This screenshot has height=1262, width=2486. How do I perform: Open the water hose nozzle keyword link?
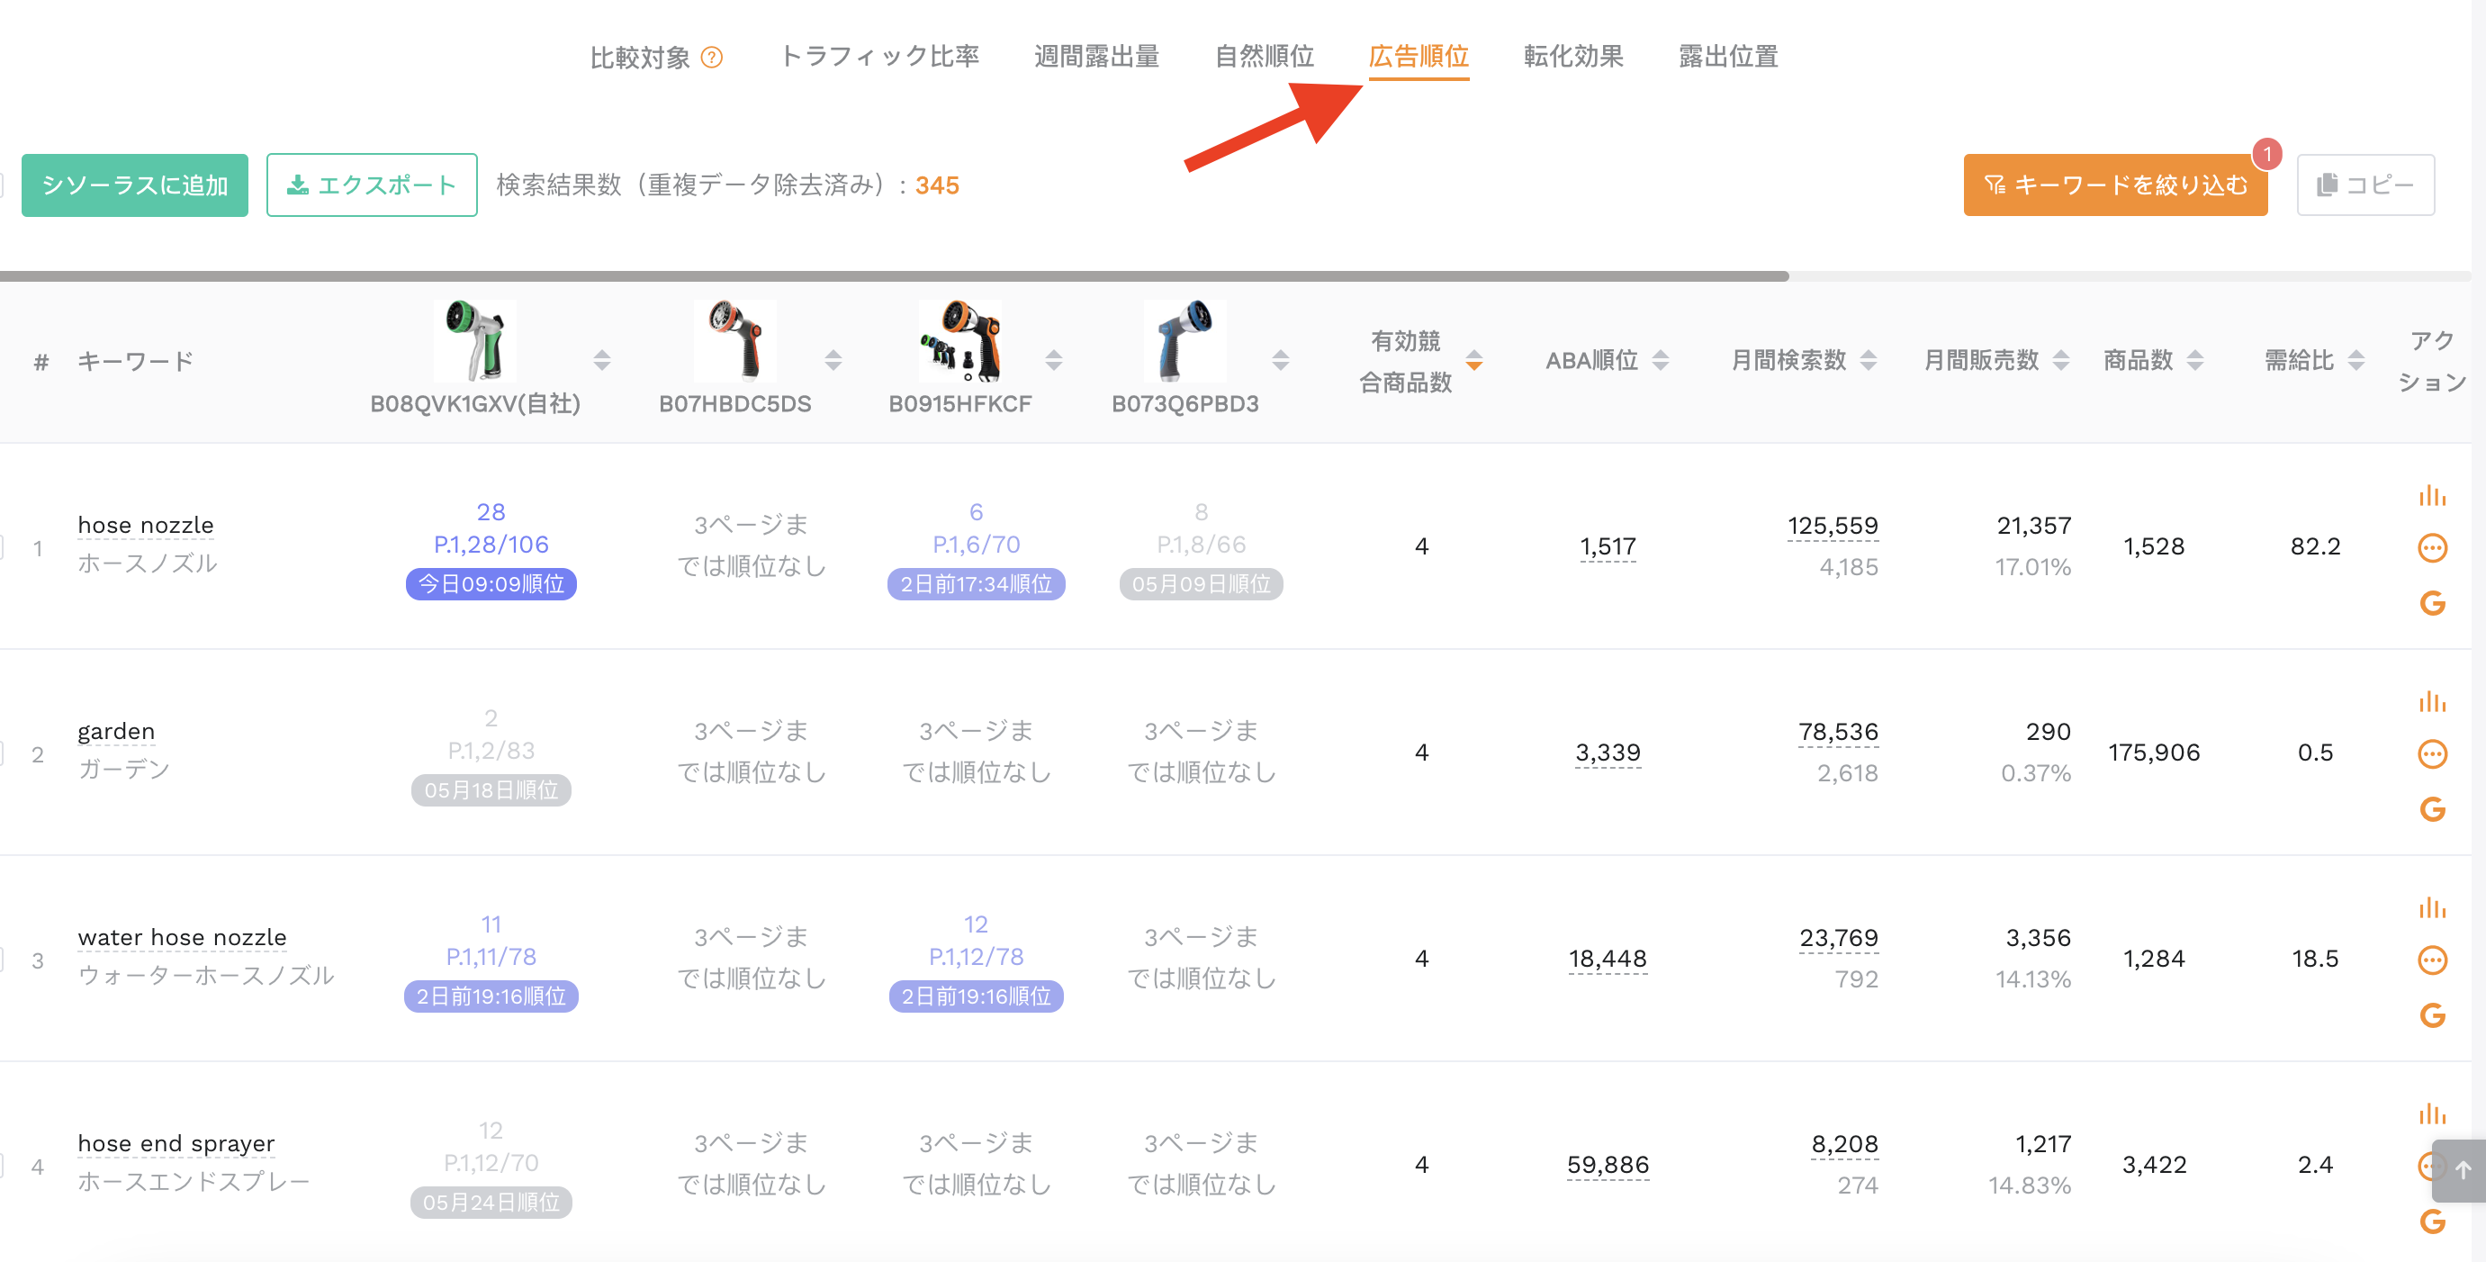183,937
